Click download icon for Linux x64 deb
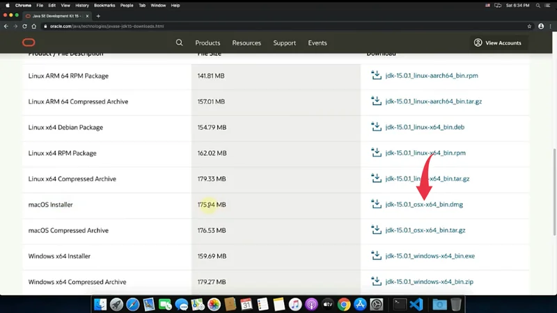557x313 pixels. 376,127
